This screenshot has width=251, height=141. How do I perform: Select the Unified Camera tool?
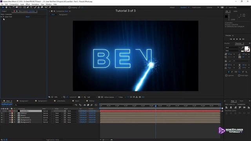coord(17,7)
